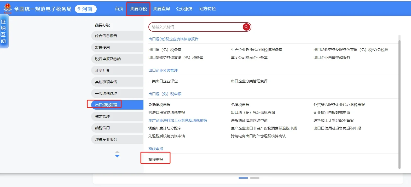Select 税费申报及缴纳 in the sidebar
The width and height of the screenshot is (411, 187).
[117, 59]
